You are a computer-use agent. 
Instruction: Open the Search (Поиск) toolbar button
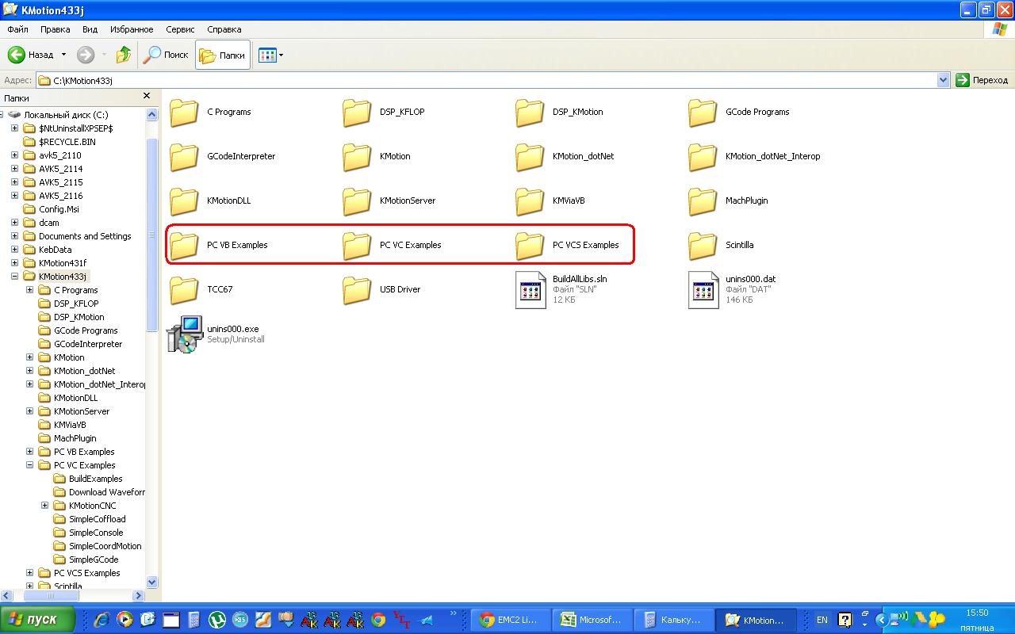[x=166, y=55]
